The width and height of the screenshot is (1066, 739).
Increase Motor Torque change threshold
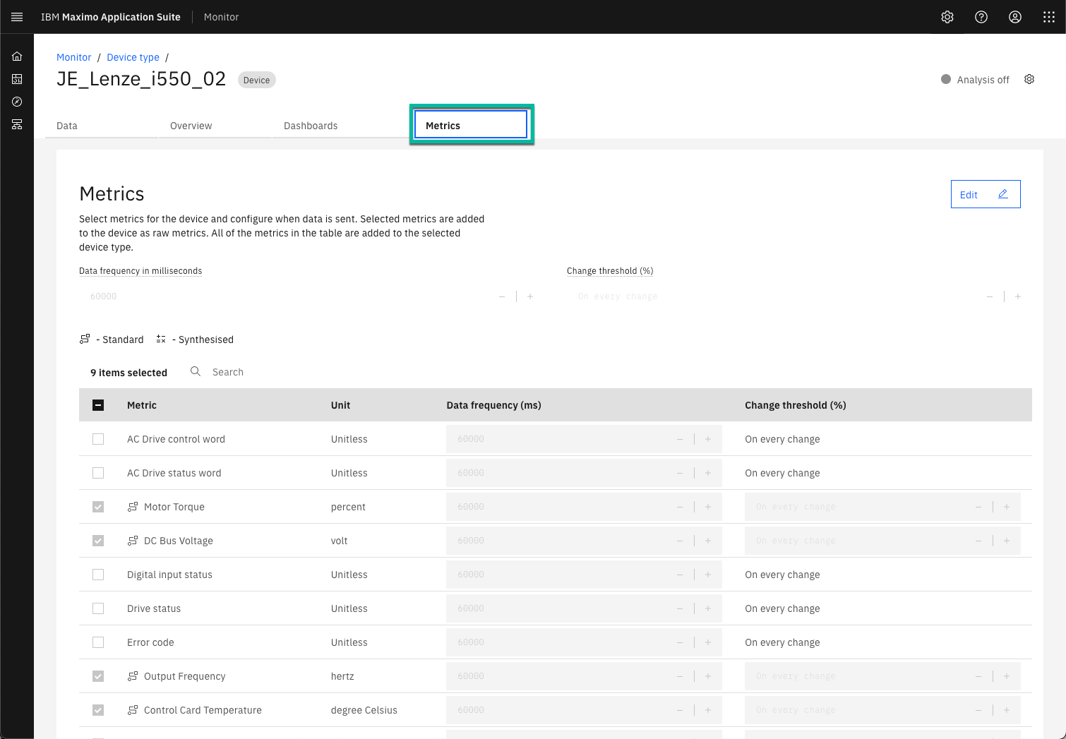tap(1007, 507)
